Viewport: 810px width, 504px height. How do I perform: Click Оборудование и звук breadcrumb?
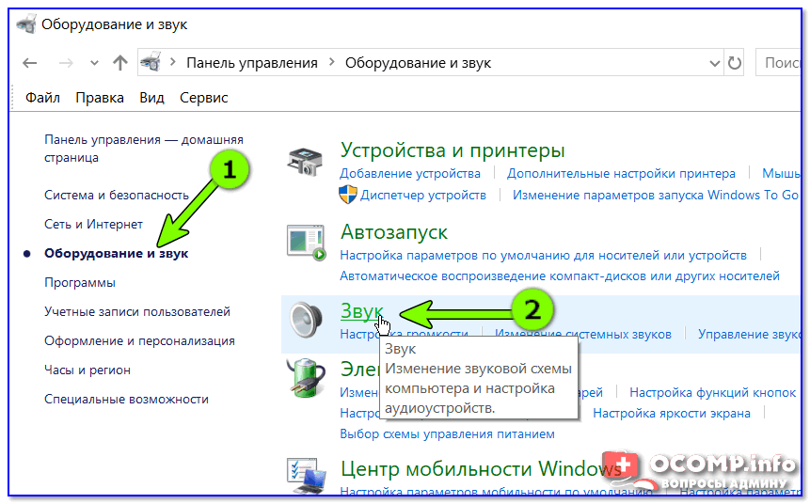418,63
